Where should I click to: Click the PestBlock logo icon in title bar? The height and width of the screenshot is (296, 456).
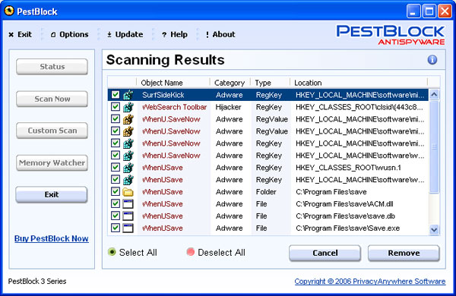tap(9, 11)
